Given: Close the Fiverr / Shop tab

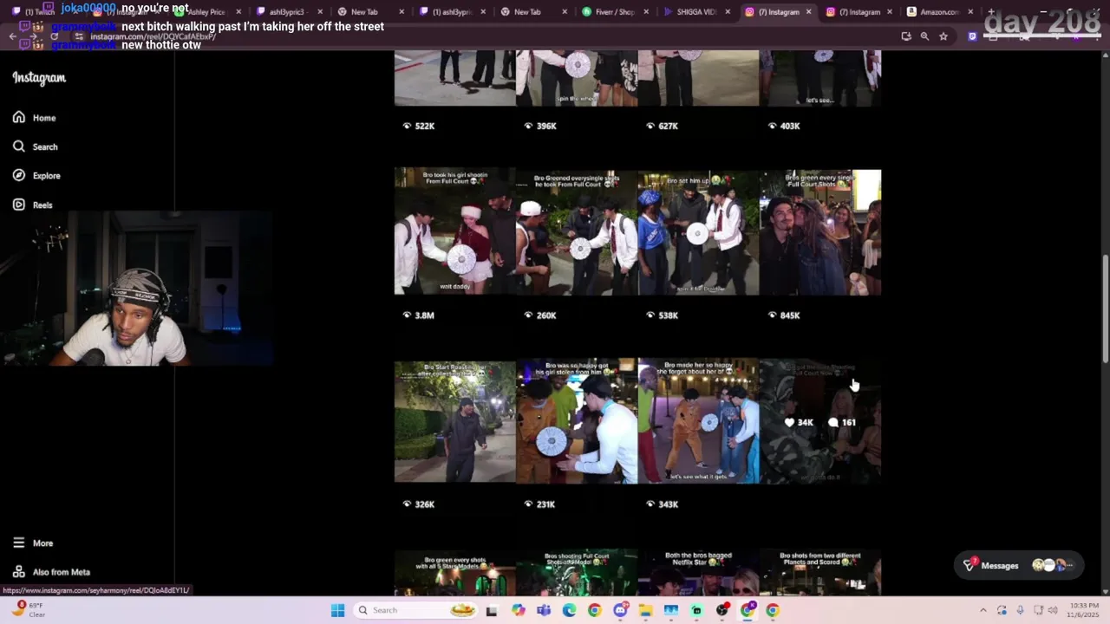Looking at the screenshot, I should point(646,12).
